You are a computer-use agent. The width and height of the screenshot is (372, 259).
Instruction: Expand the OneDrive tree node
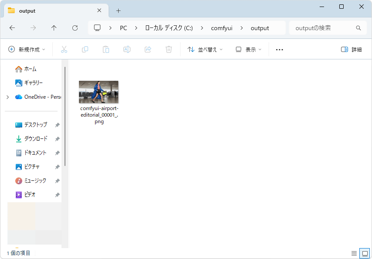point(7,97)
